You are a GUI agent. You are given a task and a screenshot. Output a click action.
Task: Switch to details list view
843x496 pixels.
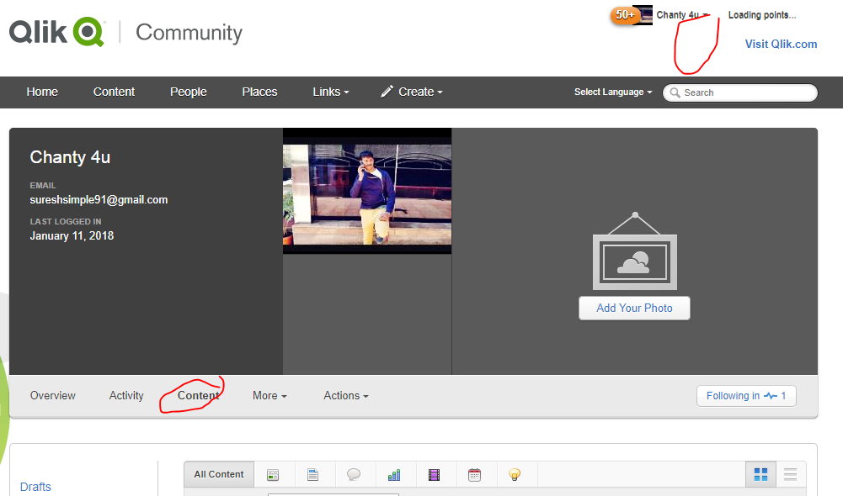click(790, 474)
